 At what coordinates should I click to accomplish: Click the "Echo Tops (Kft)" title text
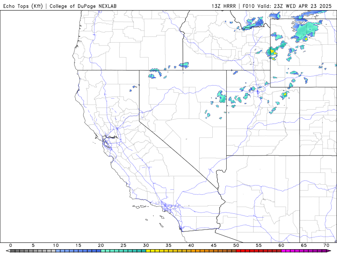(23, 6)
